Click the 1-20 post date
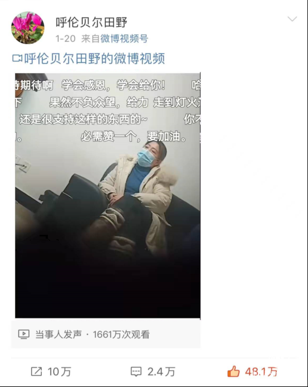This screenshot has height=387, width=308. point(65,38)
